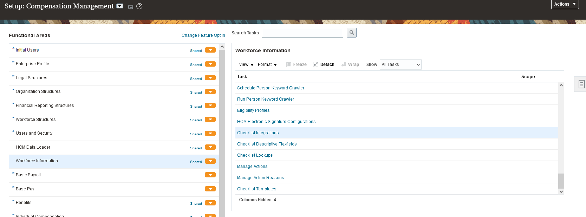
Task: Open the help question mark icon
Action: [x=139, y=6]
